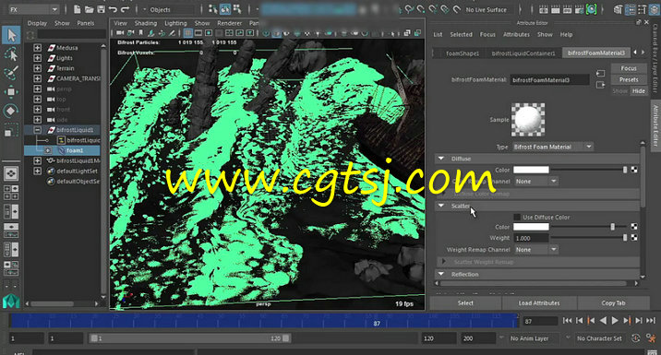Choose the Lasso select tool
Screen dimensions: 661x355
(x=11, y=53)
